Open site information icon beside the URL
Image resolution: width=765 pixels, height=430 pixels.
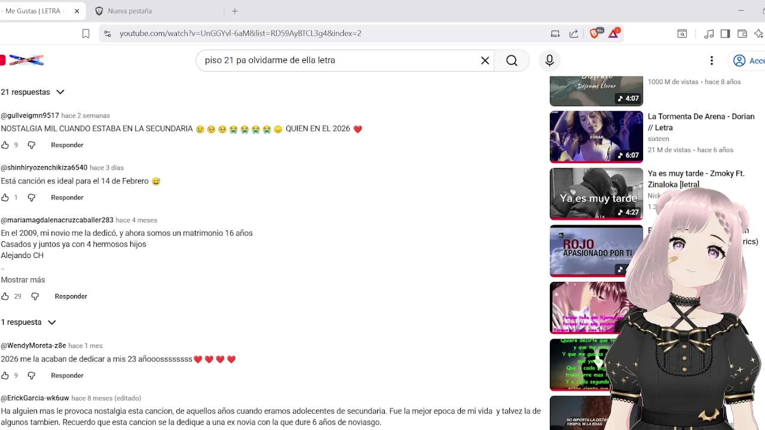click(x=107, y=33)
